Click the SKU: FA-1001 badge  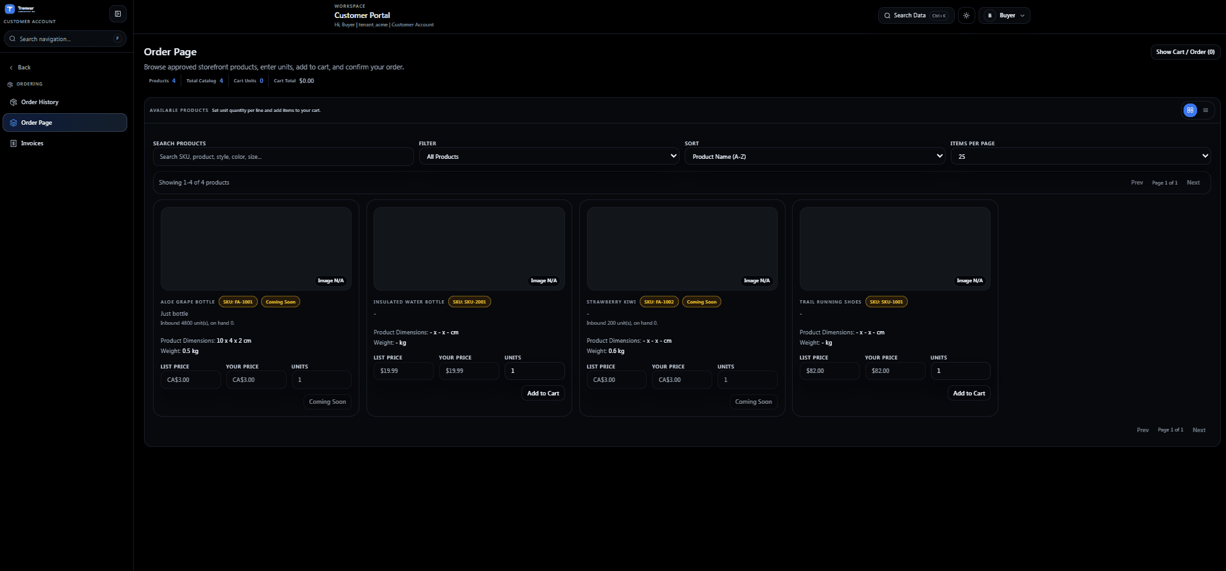click(238, 302)
